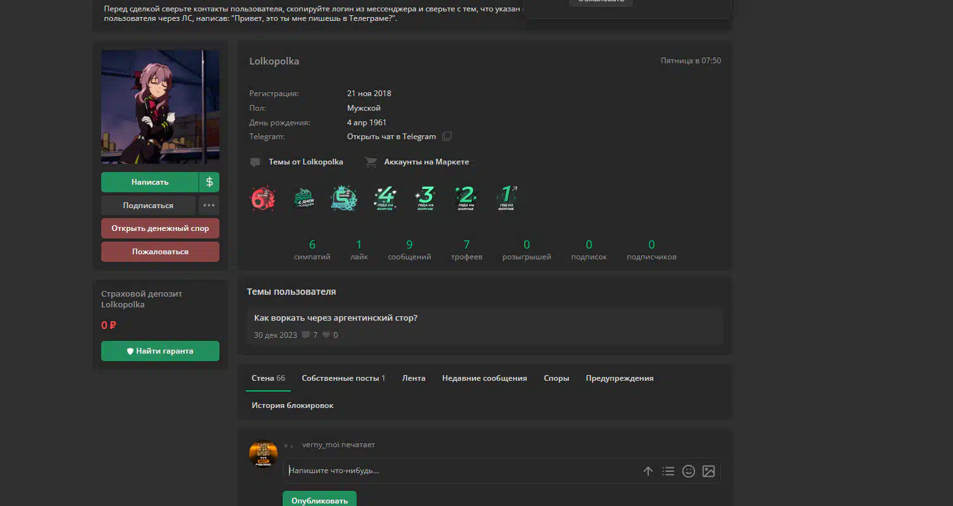953x506 pixels.
Task: Click the 0 подписок counter
Action: point(589,250)
